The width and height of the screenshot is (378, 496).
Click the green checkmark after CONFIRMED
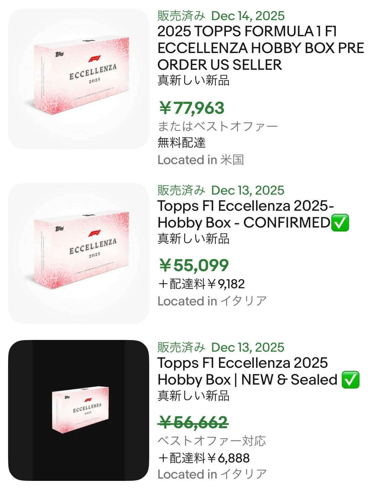pyautogui.click(x=340, y=223)
